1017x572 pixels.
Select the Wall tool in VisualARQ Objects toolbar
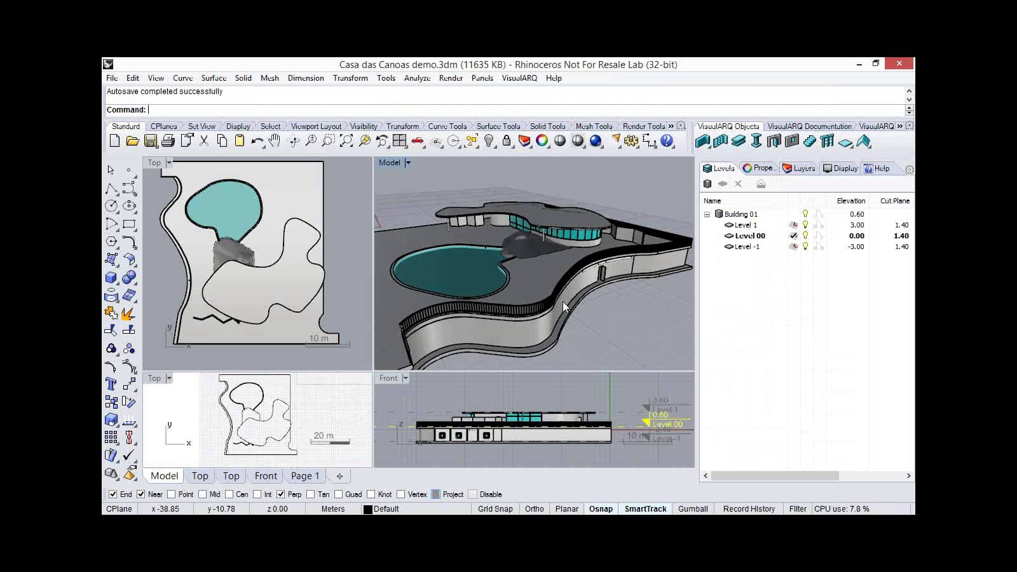point(704,142)
